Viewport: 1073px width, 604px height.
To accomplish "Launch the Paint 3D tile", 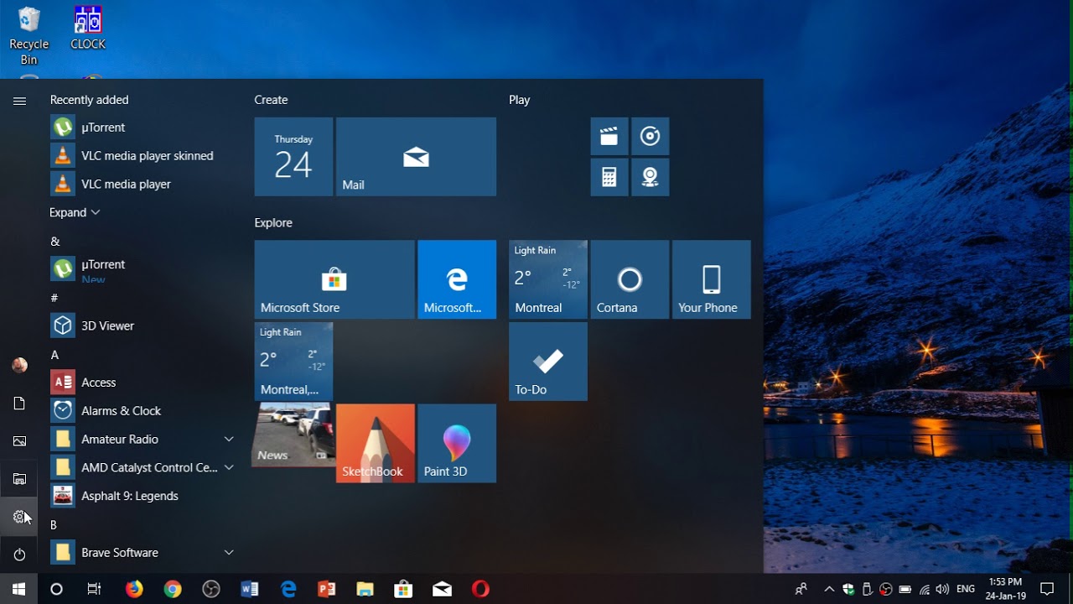I will point(457,443).
